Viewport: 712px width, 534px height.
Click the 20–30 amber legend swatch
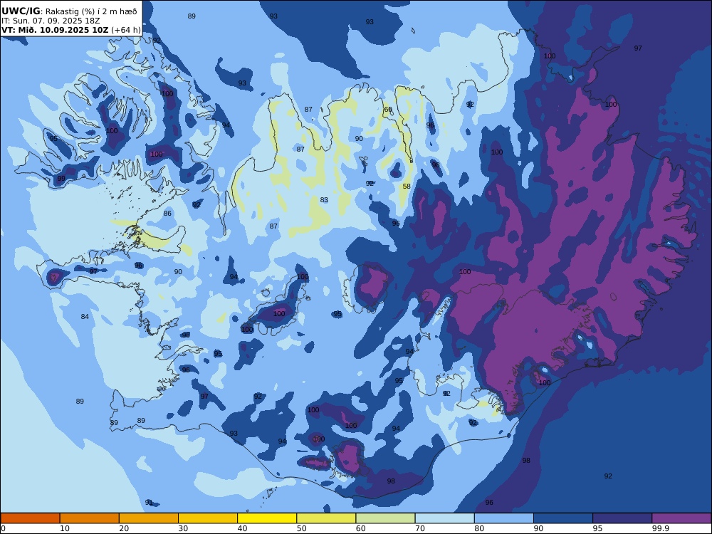[x=149, y=518]
